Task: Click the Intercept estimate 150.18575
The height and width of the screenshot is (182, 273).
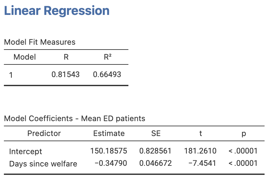Action: pyautogui.click(x=109, y=151)
